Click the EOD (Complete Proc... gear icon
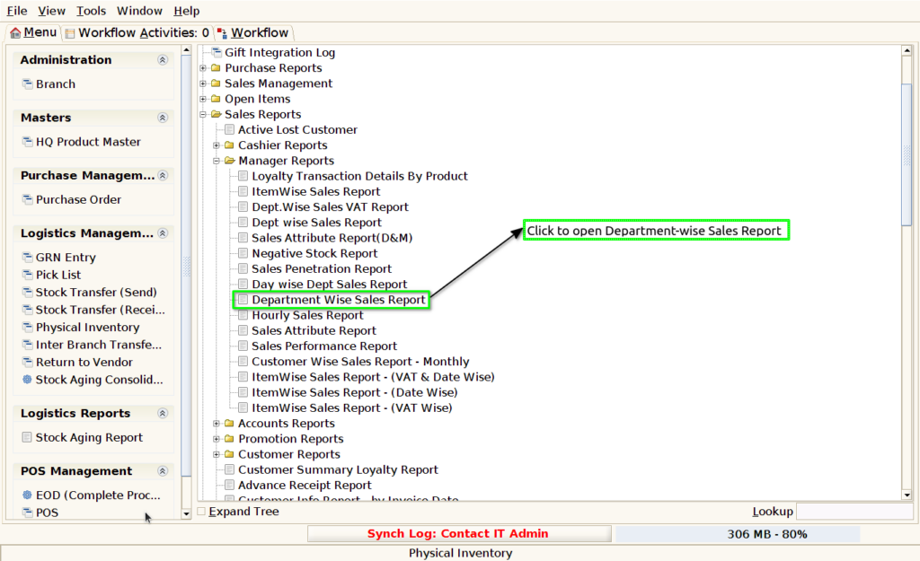The image size is (920, 561). 27,495
